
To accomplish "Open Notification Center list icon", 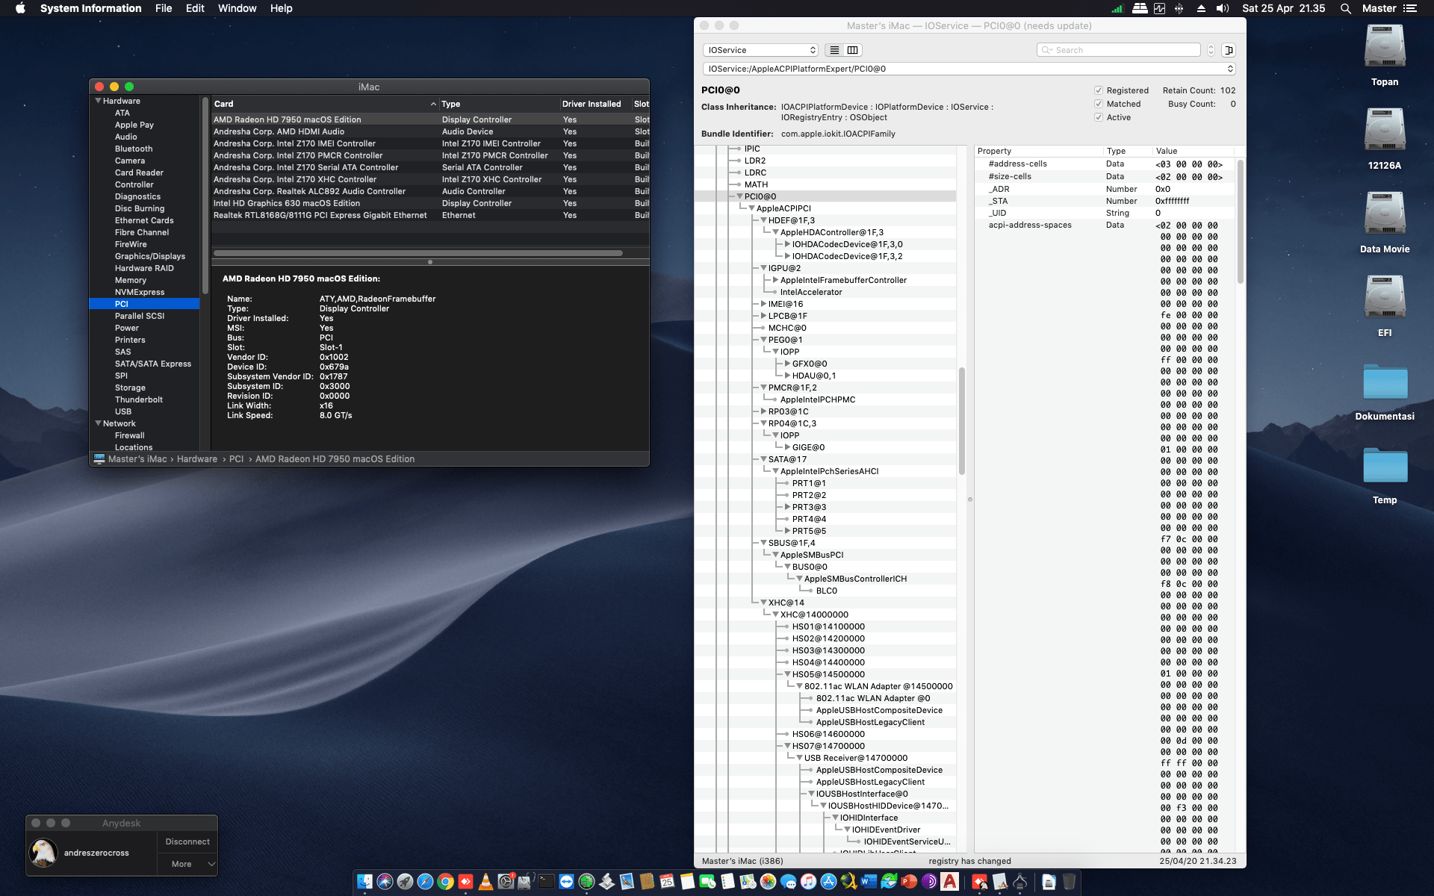I will pos(1410,8).
